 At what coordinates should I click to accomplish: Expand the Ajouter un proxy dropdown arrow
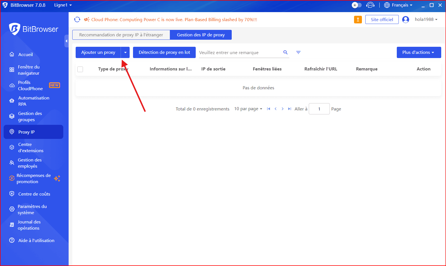125,52
